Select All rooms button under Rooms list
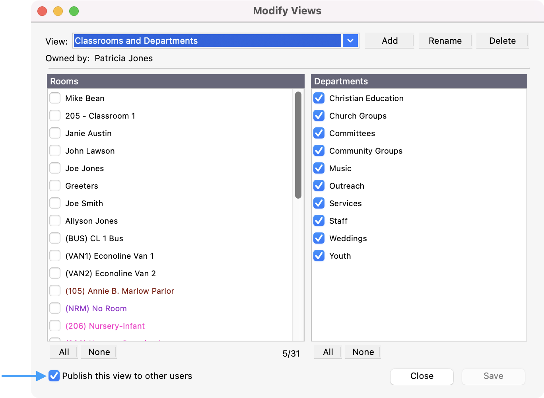The height and width of the screenshot is (398, 544). (64, 352)
